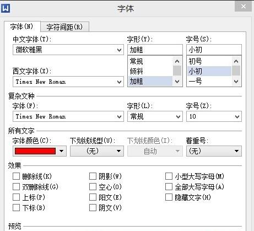Enable the 删除线 strikethrough checkbox

pos(16,176)
